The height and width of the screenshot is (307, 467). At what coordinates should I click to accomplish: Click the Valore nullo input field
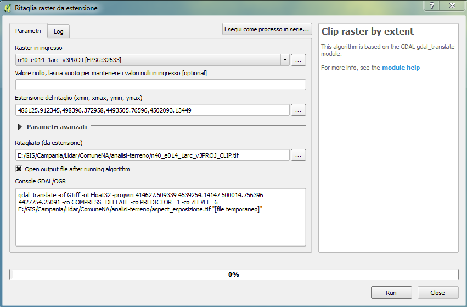161,85
